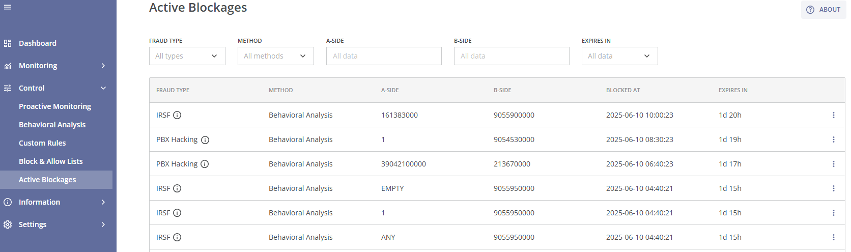The image size is (851, 252).
Task: Open Behavioral Analysis page in sidebar
Action: (x=52, y=125)
